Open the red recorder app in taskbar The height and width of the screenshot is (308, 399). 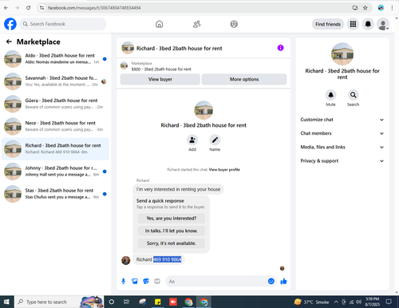173,302
